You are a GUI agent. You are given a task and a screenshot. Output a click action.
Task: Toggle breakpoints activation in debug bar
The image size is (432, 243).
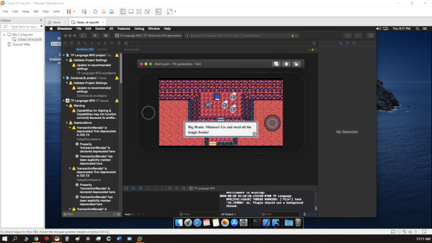(x=133, y=188)
